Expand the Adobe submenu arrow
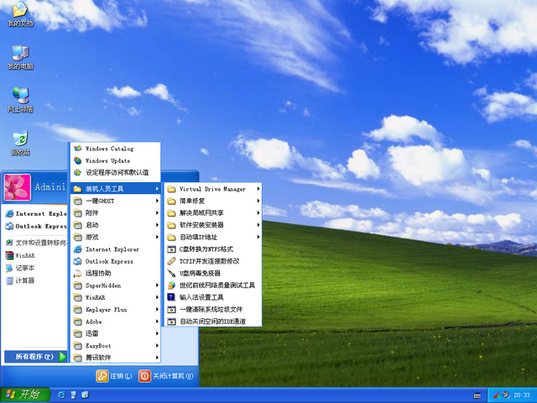This screenshot has height=403, width=537. 157,322
